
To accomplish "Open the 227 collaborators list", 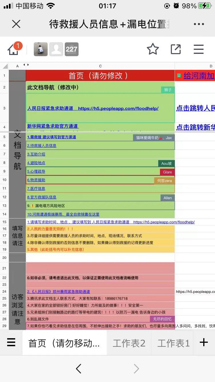I will point(71,49).
